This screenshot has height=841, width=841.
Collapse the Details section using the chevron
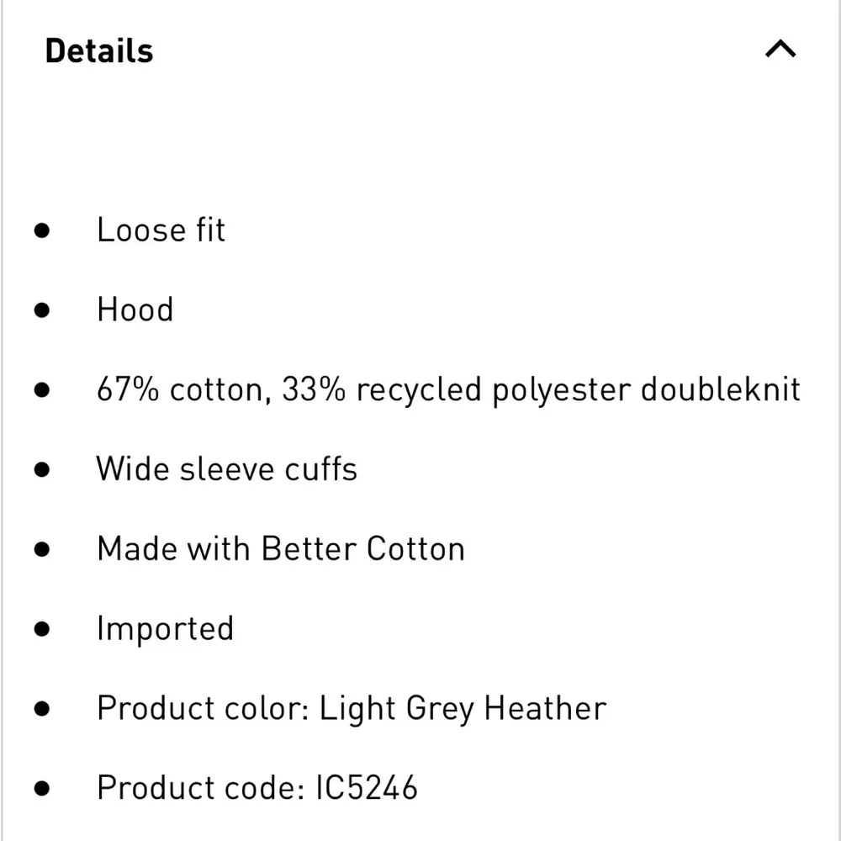[x=780, y=50]
